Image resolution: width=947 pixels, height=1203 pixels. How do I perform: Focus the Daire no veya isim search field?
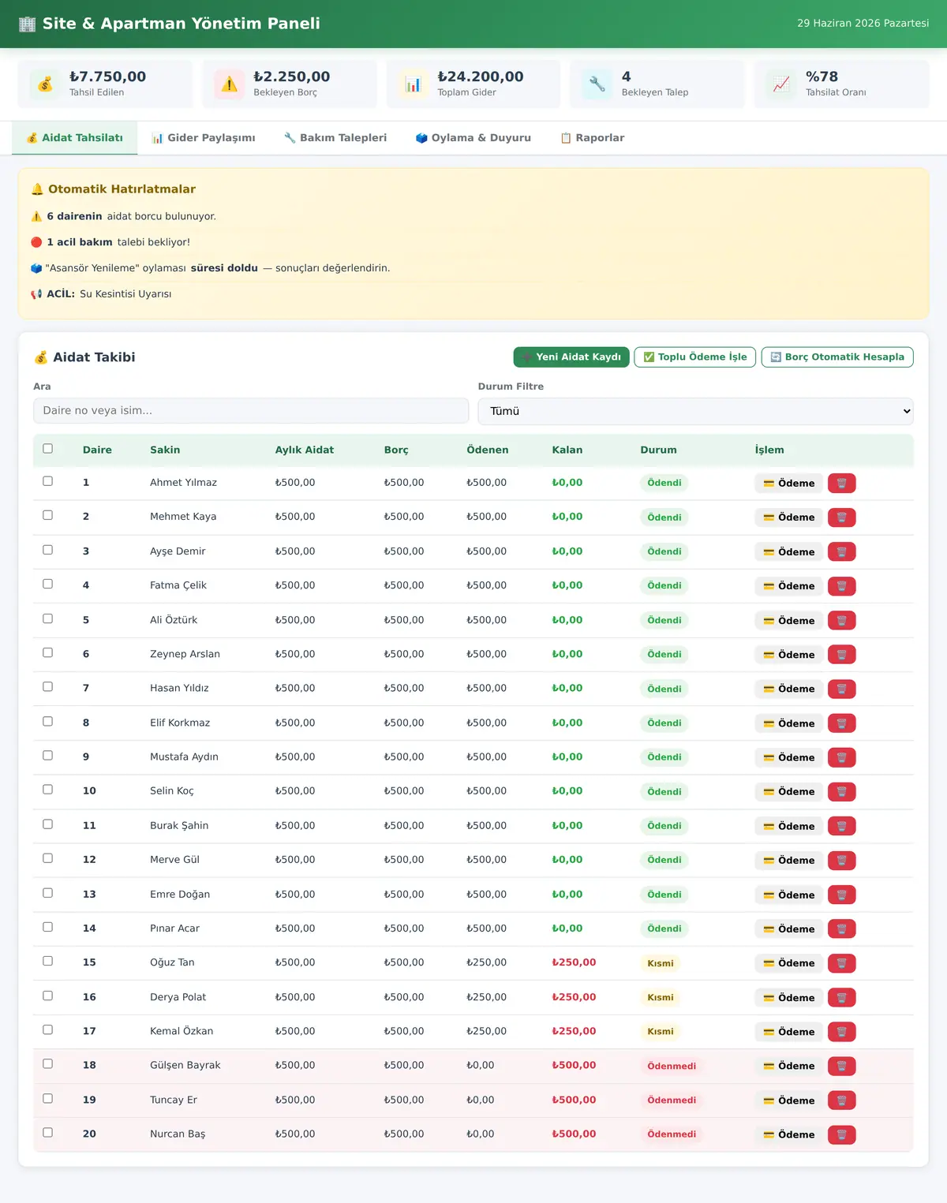(251, 411)
